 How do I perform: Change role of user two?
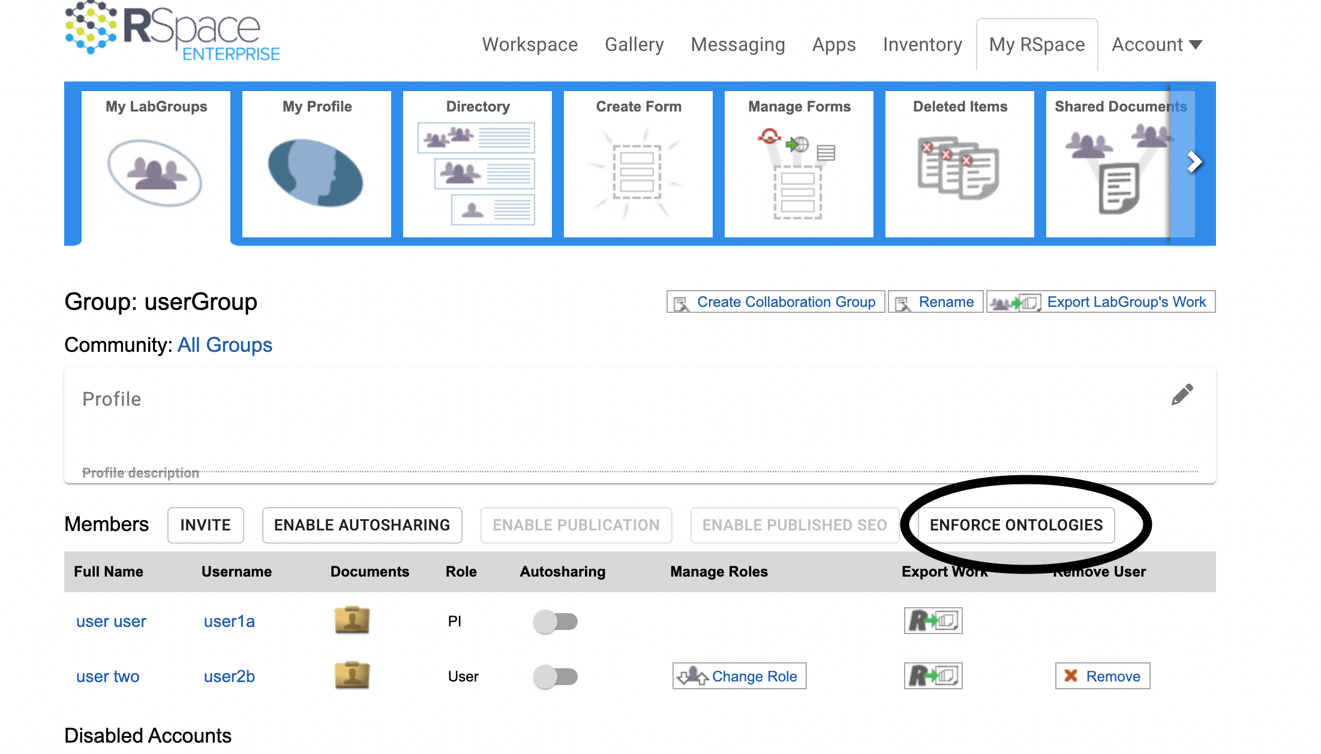[x=740, y=676]
